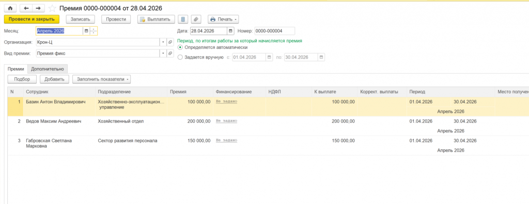Focus the Вид премии field 'Премия фикс'
This screenshot has height=204, width=529.
[x=98, y=54]
